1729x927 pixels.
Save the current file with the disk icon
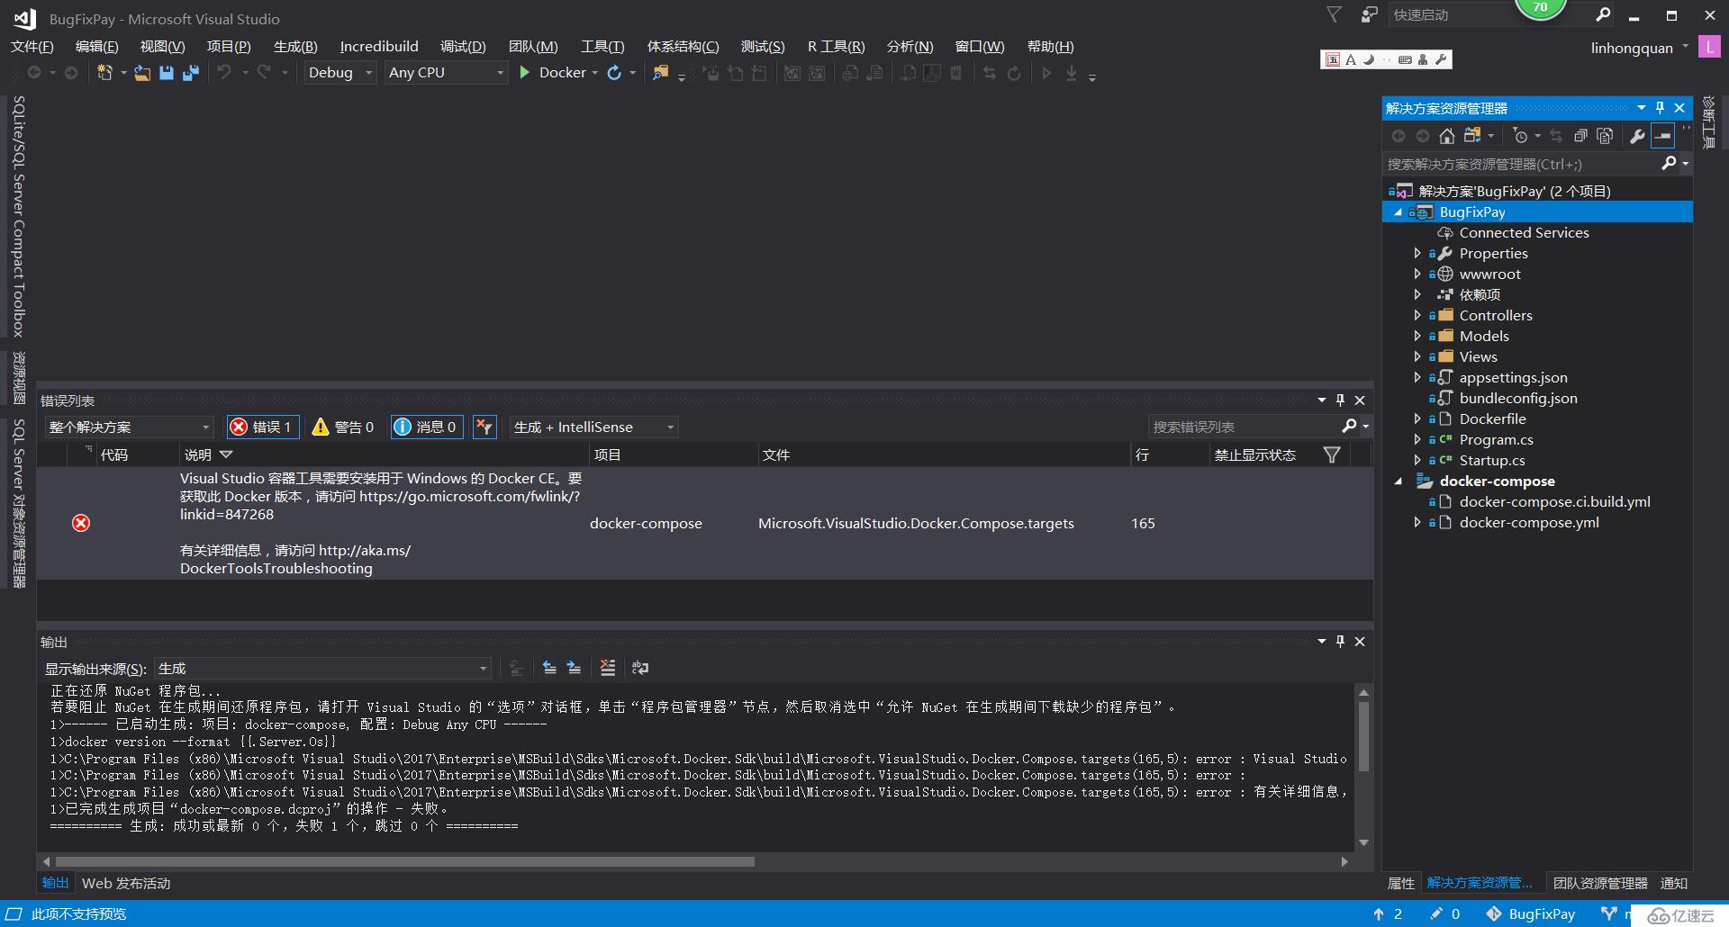[x=167, y=73]
